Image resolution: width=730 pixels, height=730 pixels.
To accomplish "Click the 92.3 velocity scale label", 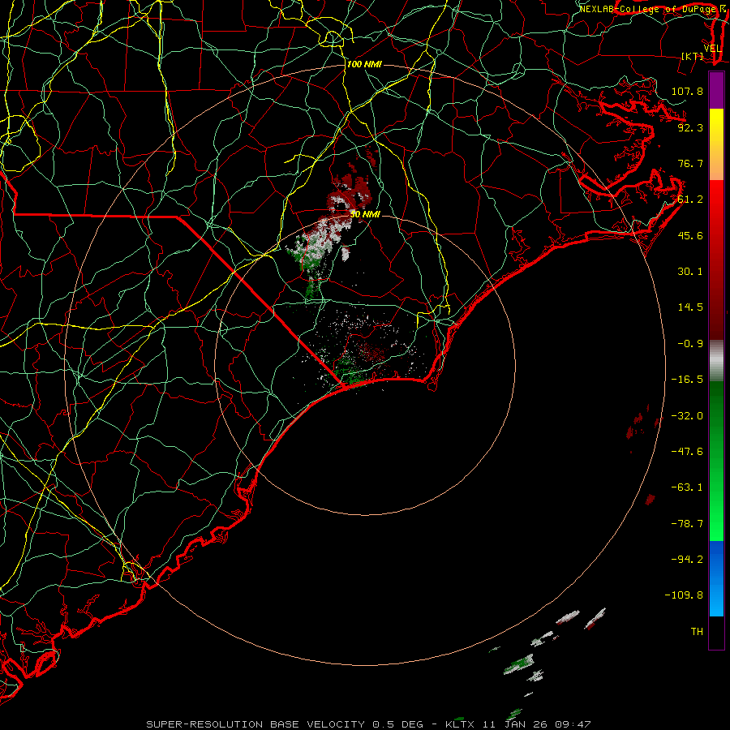I will (x=690, y=127).
